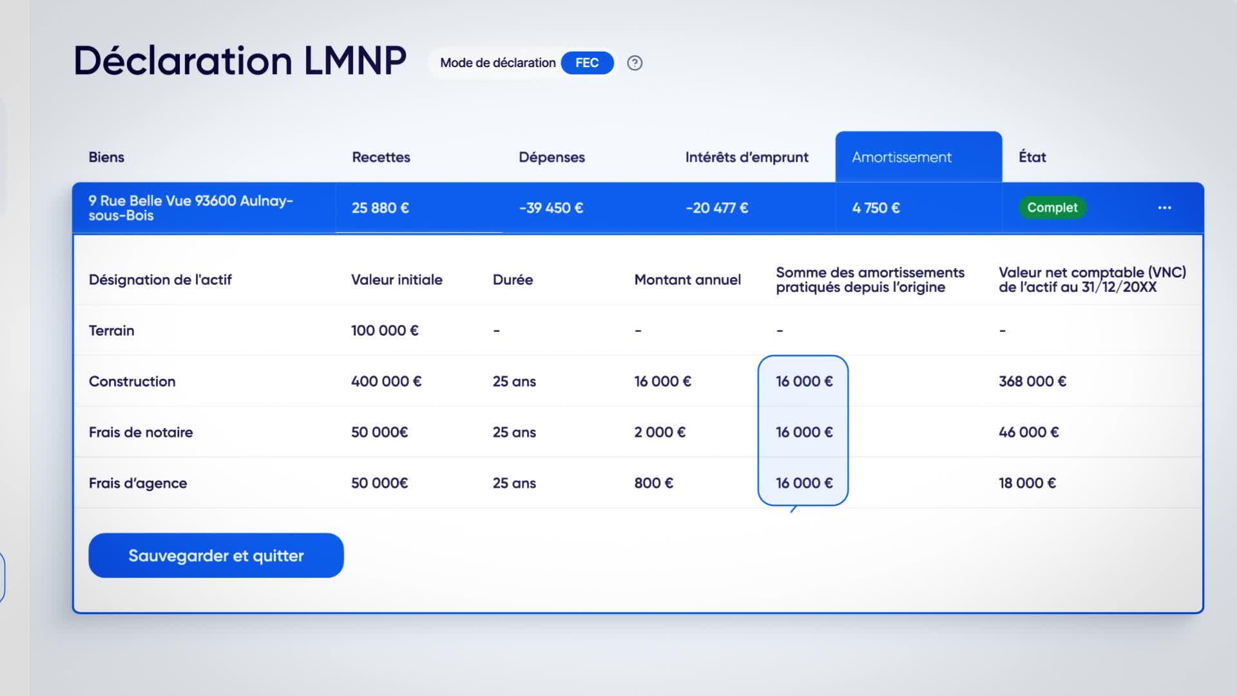1237x696 pixels.
Task: Open the three-dots menu on property row
Action: point(1164,208)
